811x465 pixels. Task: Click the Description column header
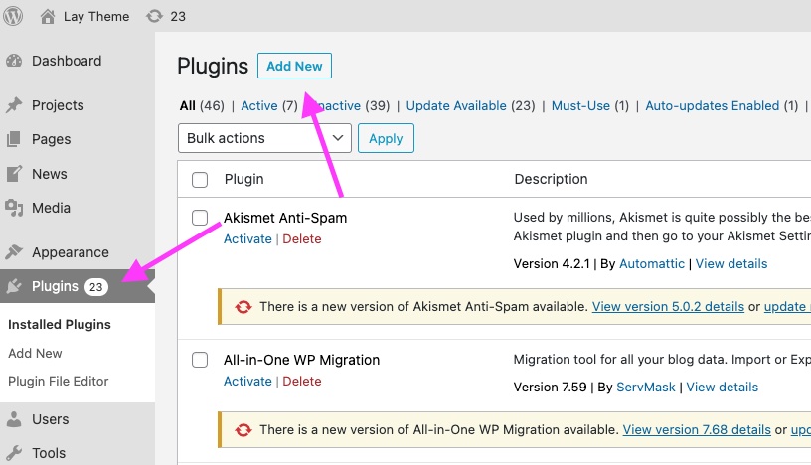pos(551,179)
